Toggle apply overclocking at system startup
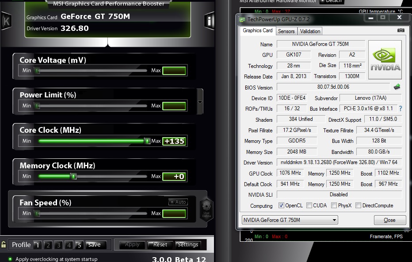The image size is (412, 262). (x=10, y=259)
